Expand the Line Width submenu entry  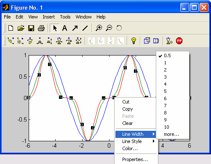(136, 134)
